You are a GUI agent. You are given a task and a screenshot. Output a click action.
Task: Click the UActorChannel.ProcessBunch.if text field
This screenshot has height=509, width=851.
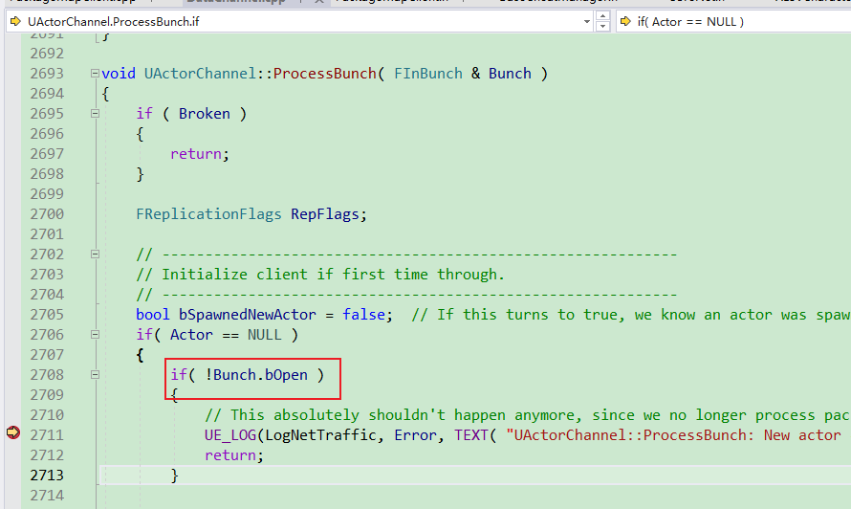(x=299, y=22)
